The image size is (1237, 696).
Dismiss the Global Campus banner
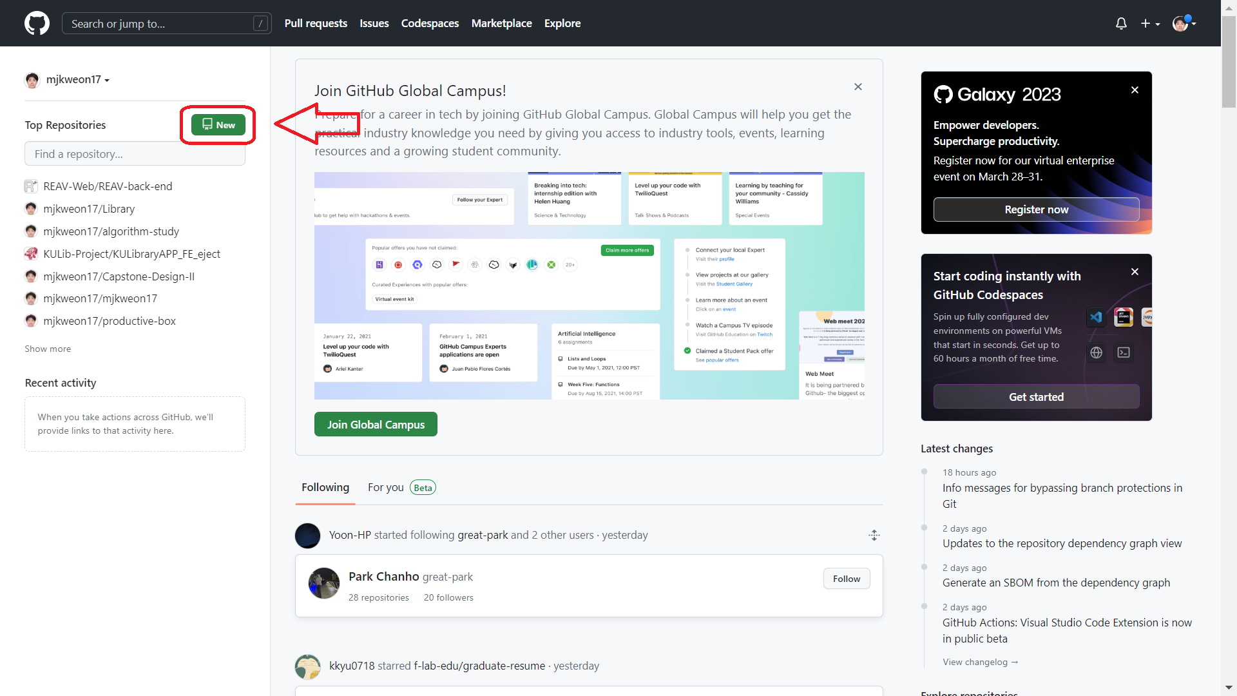tap(858, 86)
